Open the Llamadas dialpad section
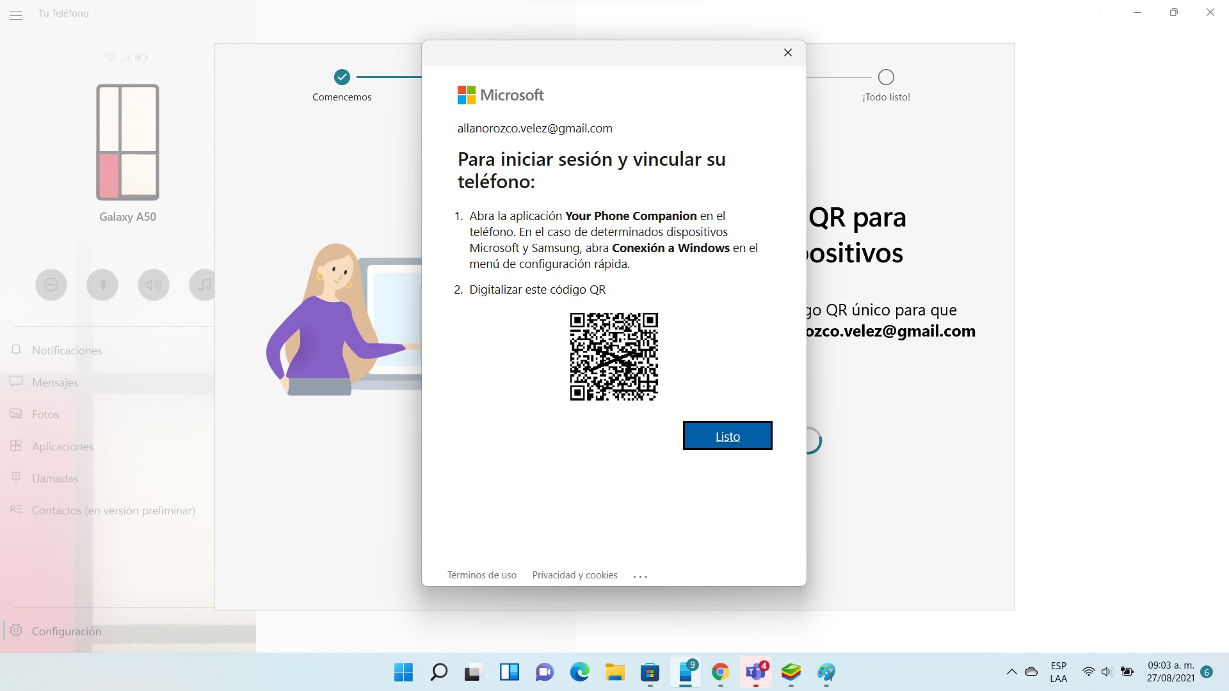 (55, 478)
